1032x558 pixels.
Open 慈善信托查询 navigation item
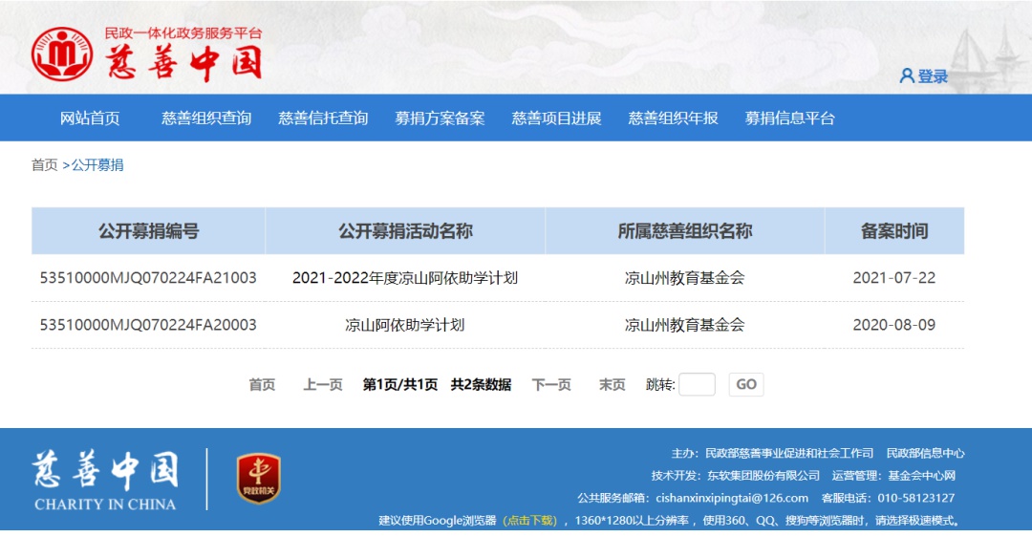(x=323, y=118)
